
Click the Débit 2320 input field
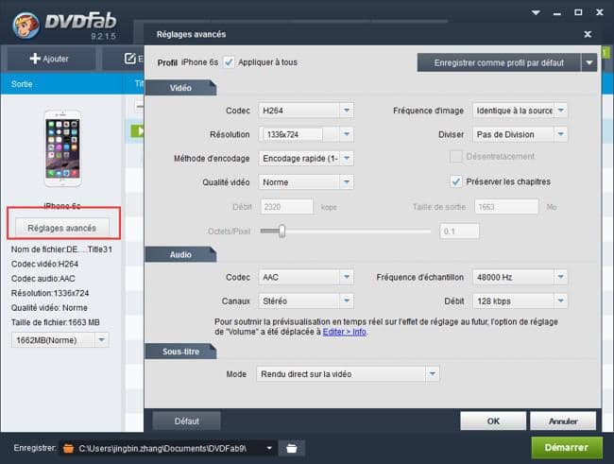286,207
